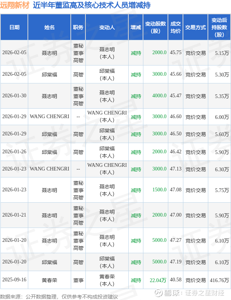
Task: Select the holding value 5.75万
Action: click(222, 190)
